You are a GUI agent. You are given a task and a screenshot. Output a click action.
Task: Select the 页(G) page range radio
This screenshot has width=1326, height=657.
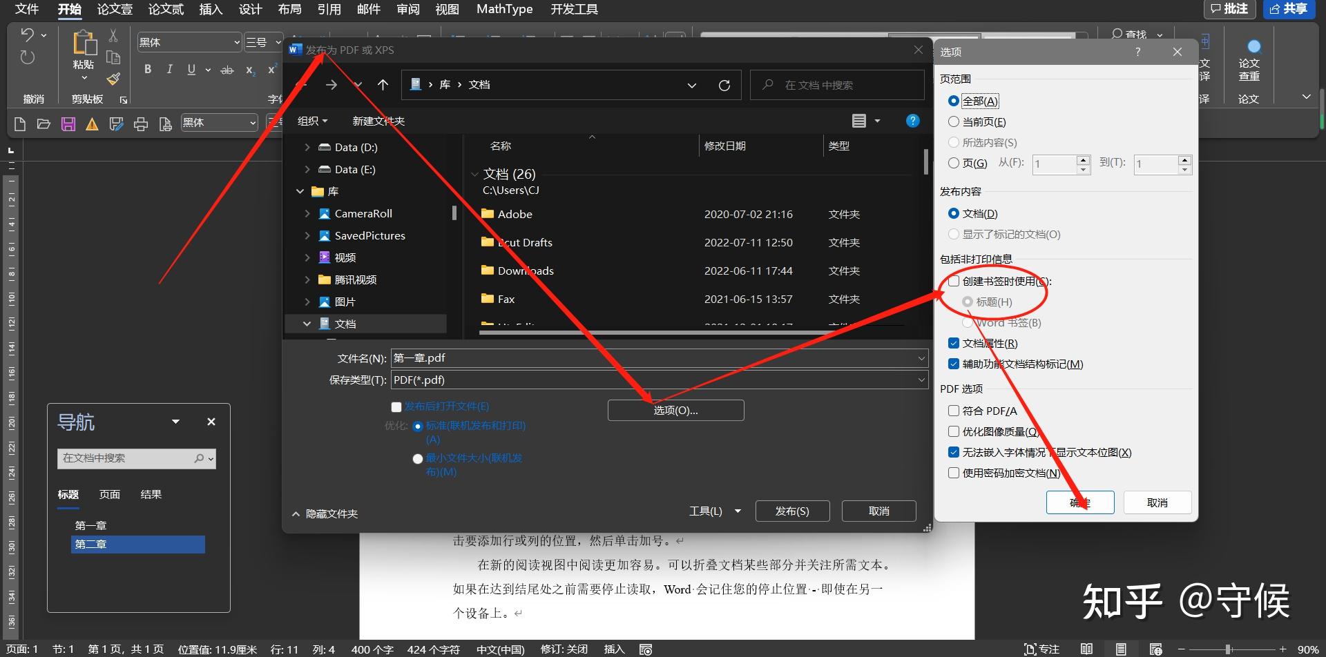click(954, 164)
